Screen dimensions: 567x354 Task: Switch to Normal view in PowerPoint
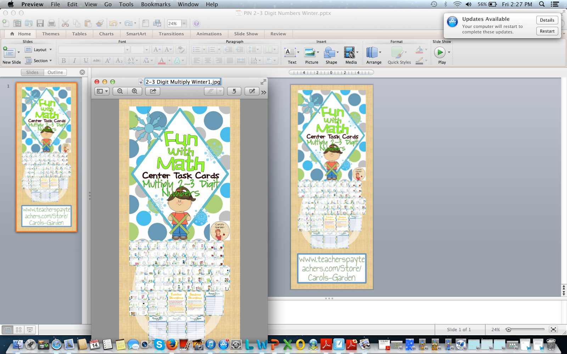coord(7,330)
